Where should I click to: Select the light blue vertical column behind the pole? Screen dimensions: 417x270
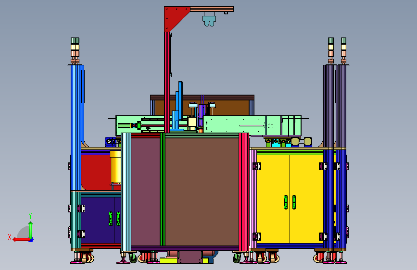coord(180,100)
